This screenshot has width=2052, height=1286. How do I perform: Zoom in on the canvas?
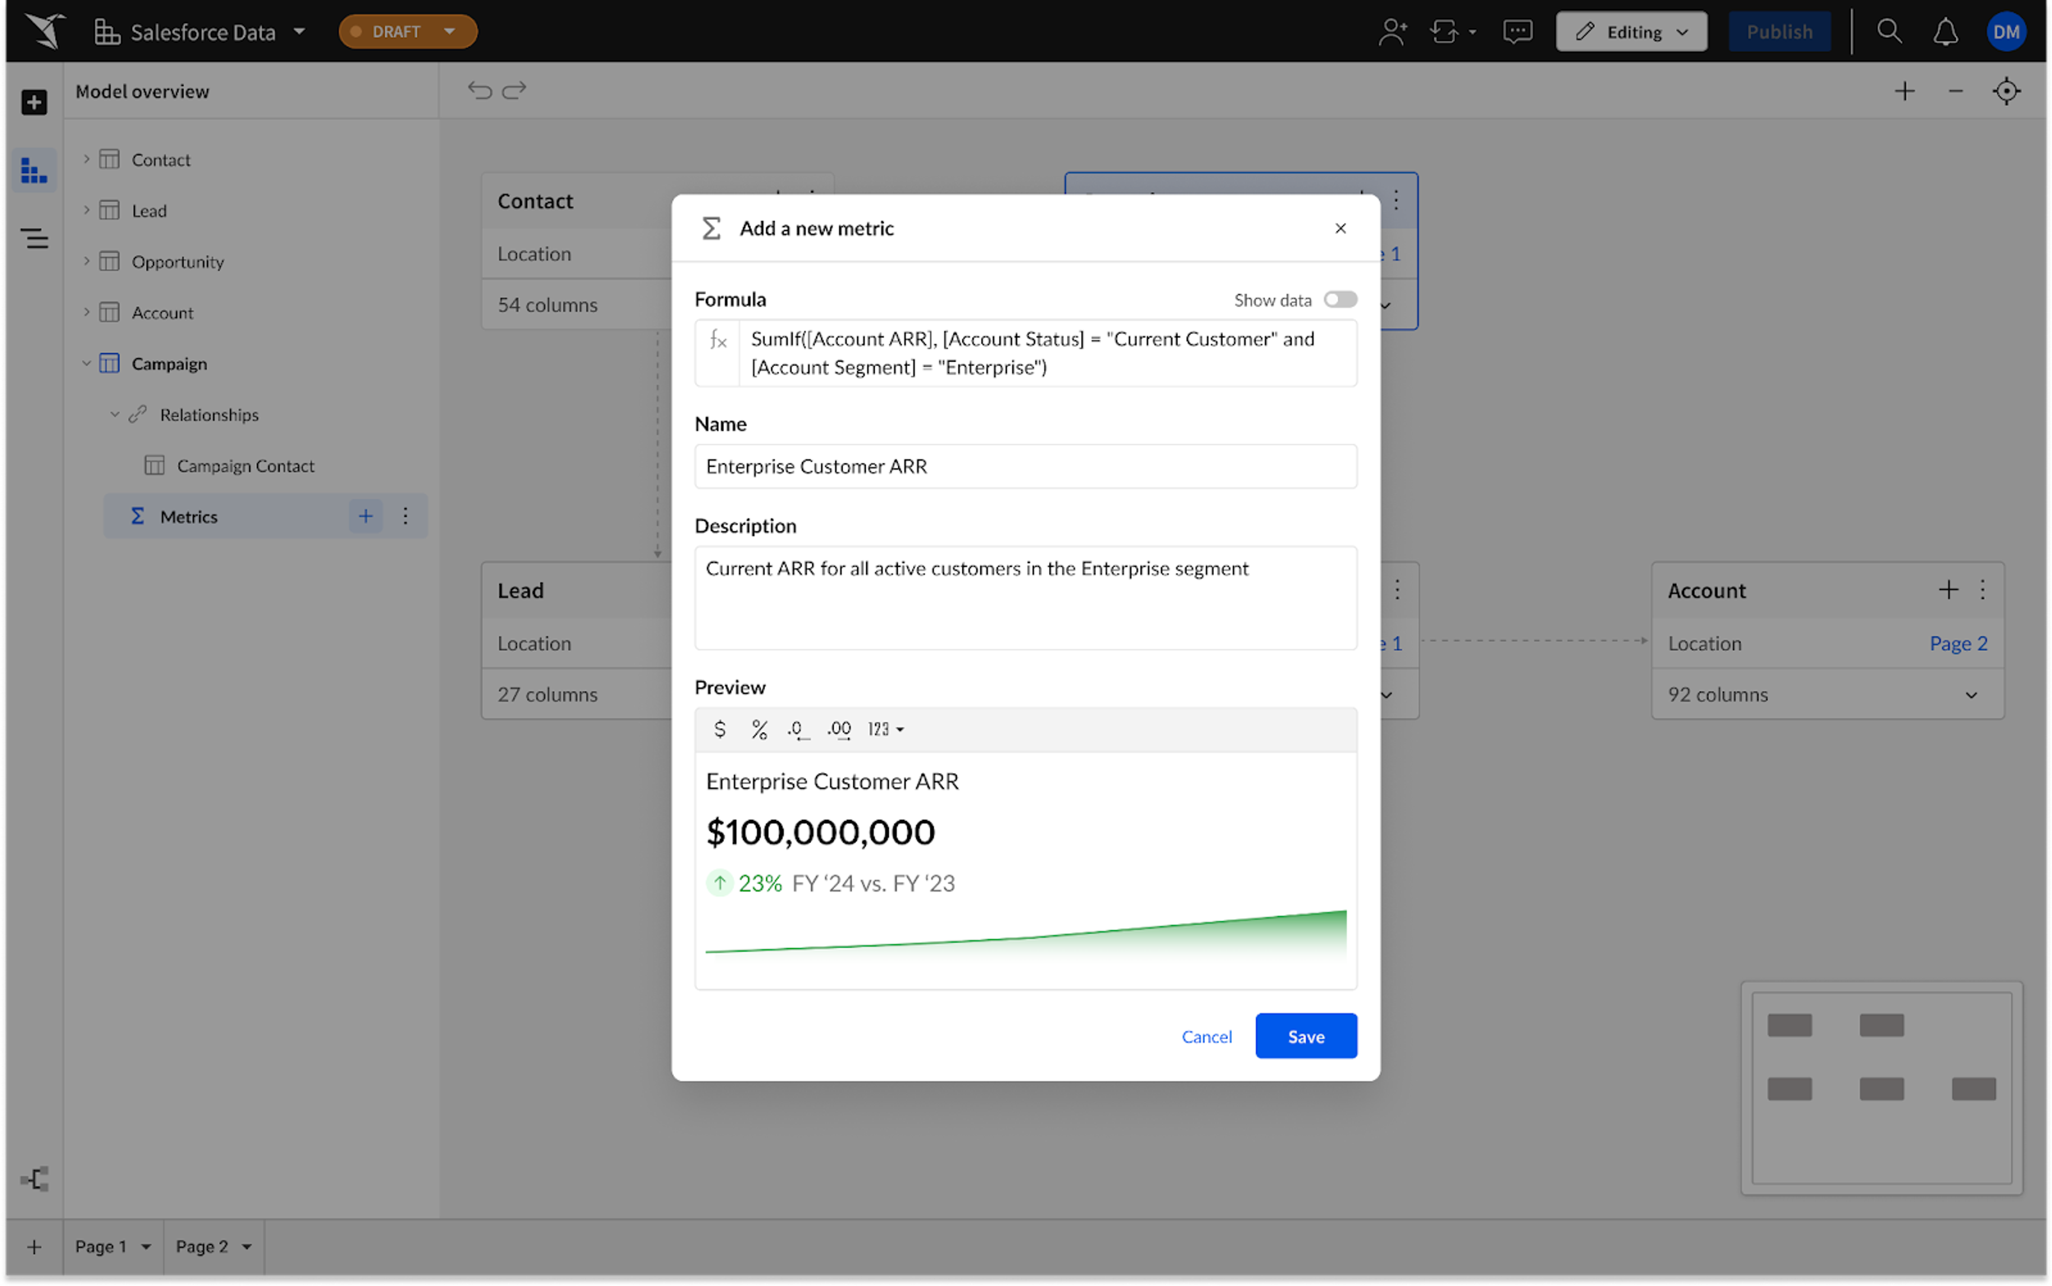pos(1904,91)
